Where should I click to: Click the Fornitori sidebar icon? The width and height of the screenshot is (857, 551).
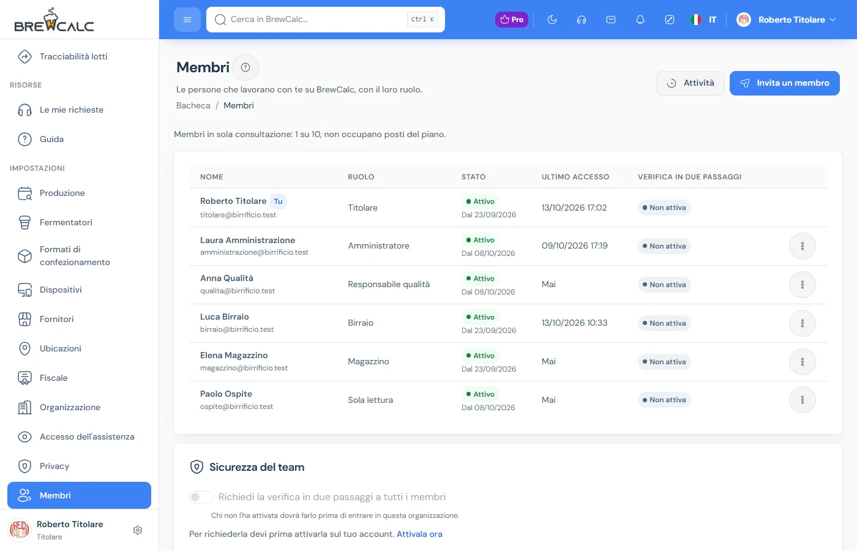tap(24, 320)
